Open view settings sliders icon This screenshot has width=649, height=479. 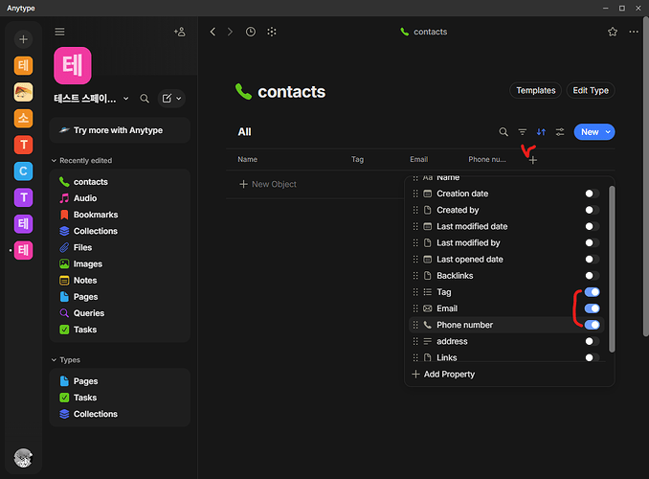(560, 132)
